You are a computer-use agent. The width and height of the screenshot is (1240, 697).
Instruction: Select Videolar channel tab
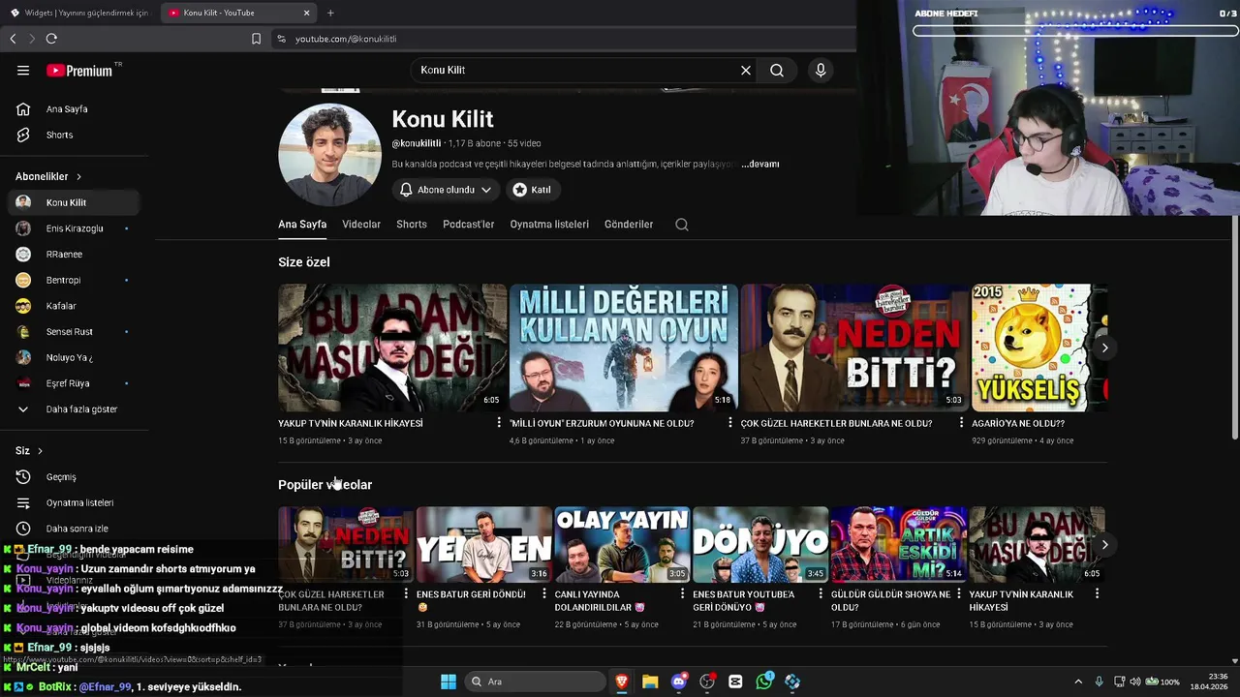pos(361,224)
